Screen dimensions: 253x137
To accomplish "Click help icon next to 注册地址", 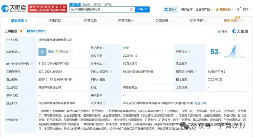I will pyautogui.click(x=104, y=103).
